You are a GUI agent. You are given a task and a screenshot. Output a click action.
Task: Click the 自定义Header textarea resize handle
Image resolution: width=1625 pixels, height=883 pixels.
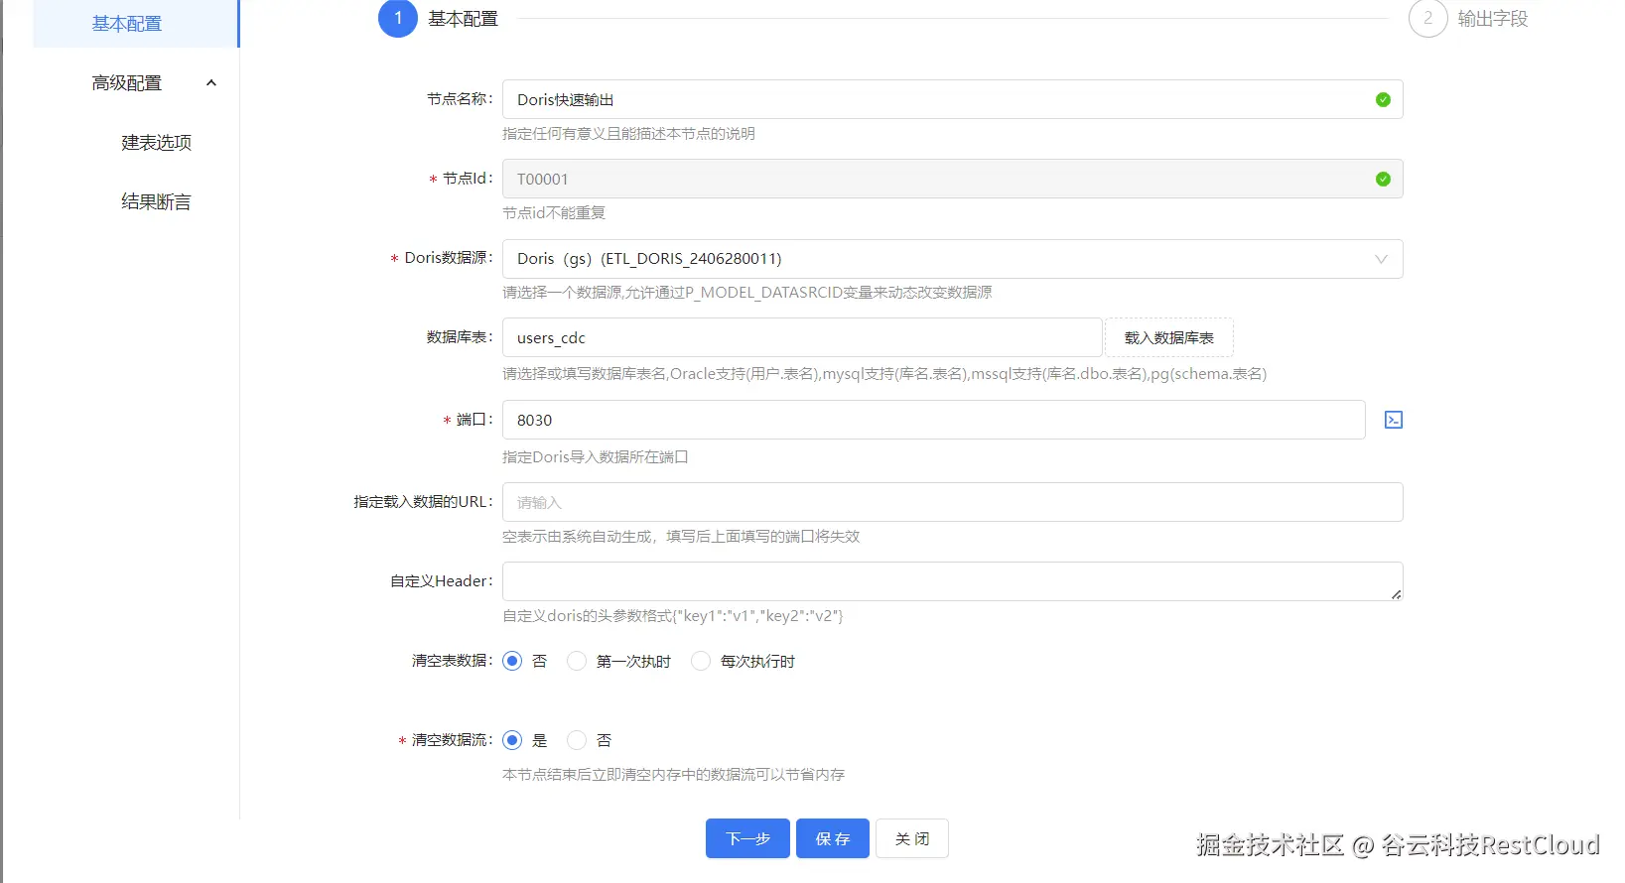point(1396,593)
